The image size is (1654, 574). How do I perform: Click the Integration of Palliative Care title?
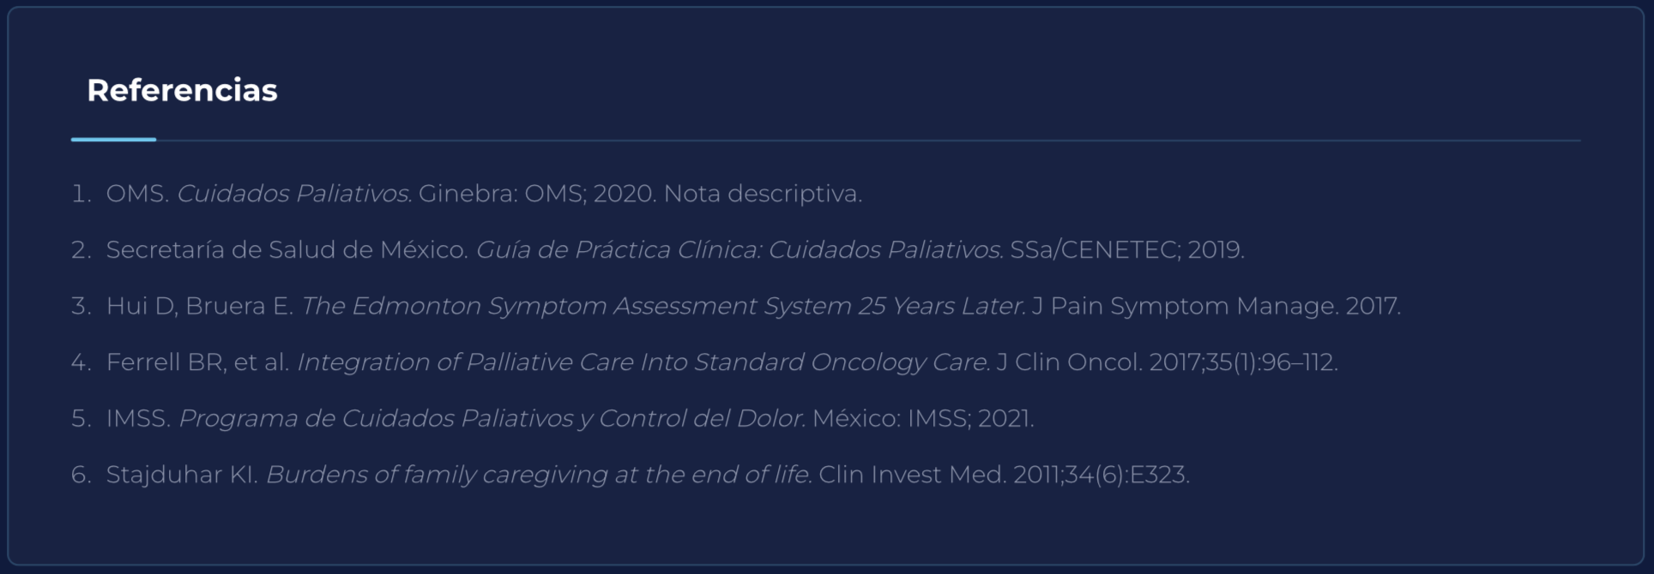click(x=644, y=362)
